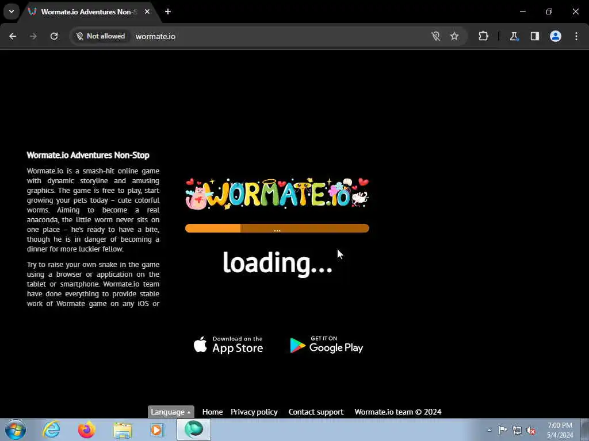589x441 pixels.
Task: Open the tab search dropdown arrow
Action: (12, 11)
